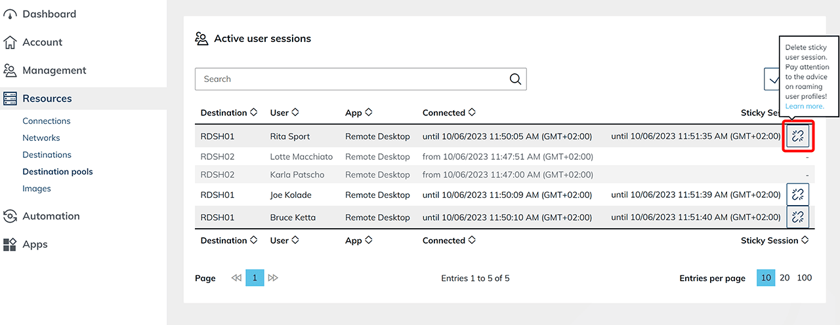Go to last page arrows icon
The width and height of the screenshot is (840, 325).
pyautogui.click(x=274, y=278)
